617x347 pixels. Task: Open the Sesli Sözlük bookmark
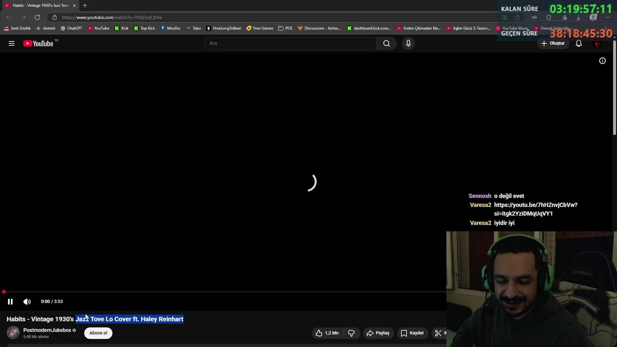(x=17, y=28)
